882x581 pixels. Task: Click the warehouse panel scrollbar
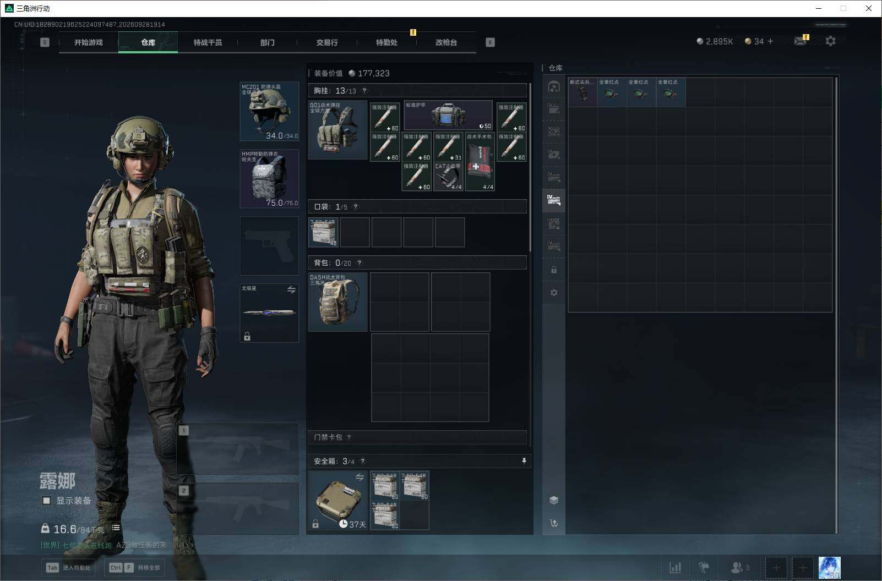tap(837, 306)
